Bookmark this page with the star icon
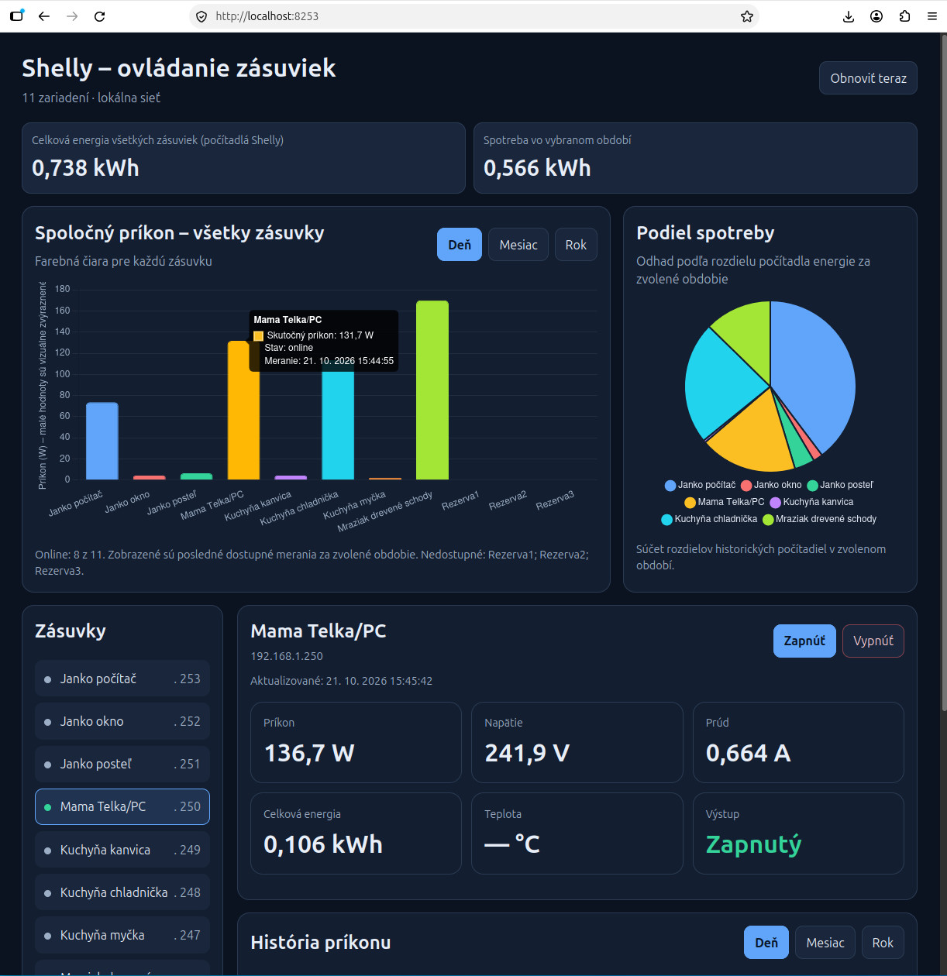 point(747,16)
